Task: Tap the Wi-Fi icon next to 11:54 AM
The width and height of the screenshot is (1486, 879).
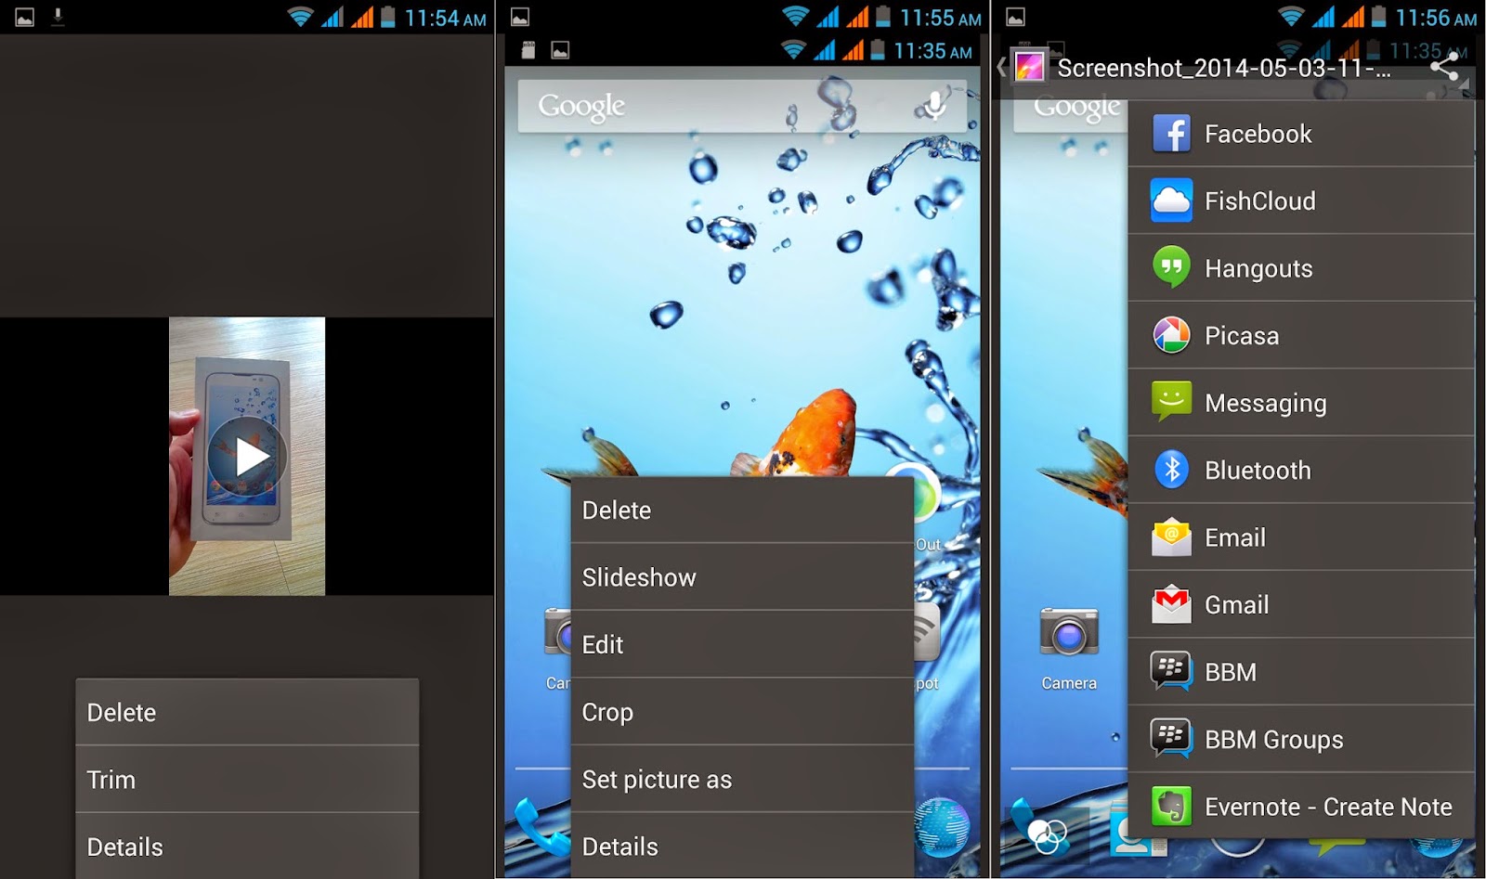Action: tap(300, 17)
